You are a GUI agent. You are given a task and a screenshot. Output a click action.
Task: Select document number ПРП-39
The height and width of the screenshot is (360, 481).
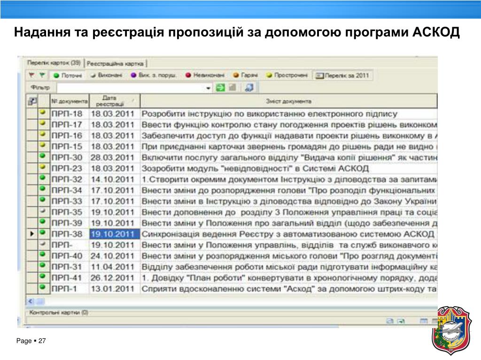pos(67,223)
